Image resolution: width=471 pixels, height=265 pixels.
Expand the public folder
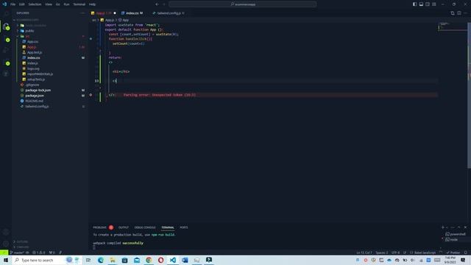pyautogui.click(x=29, y=31)
